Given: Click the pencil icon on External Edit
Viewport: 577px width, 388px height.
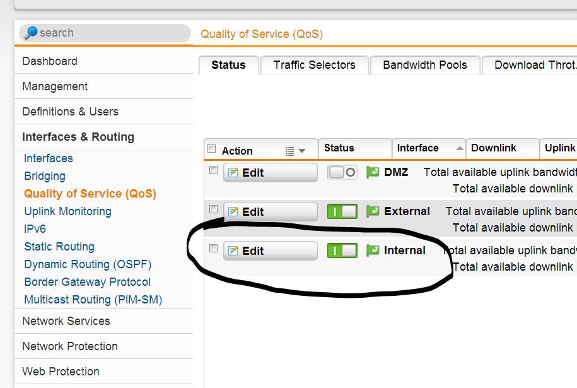Looking at the screenshot, I should pyautogui.click(x=233, y=212).
